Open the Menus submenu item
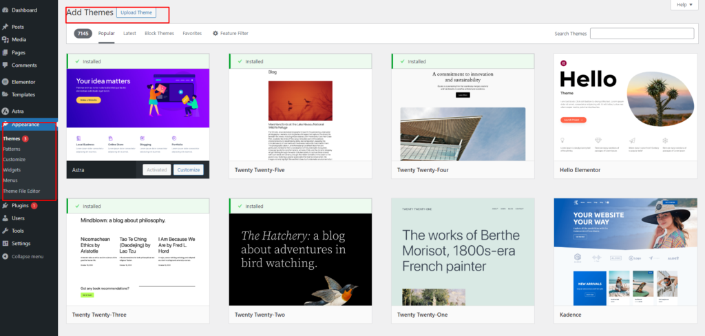The image size is (705, 336). (x=10, y=180)
